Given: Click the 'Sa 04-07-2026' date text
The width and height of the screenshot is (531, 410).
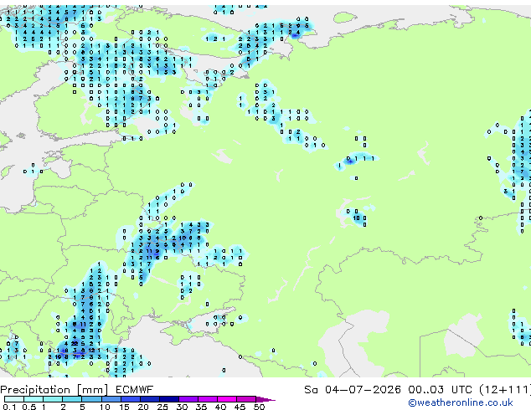Looking at the screenshot, I should pyautogui.click(x=353, y=390).
